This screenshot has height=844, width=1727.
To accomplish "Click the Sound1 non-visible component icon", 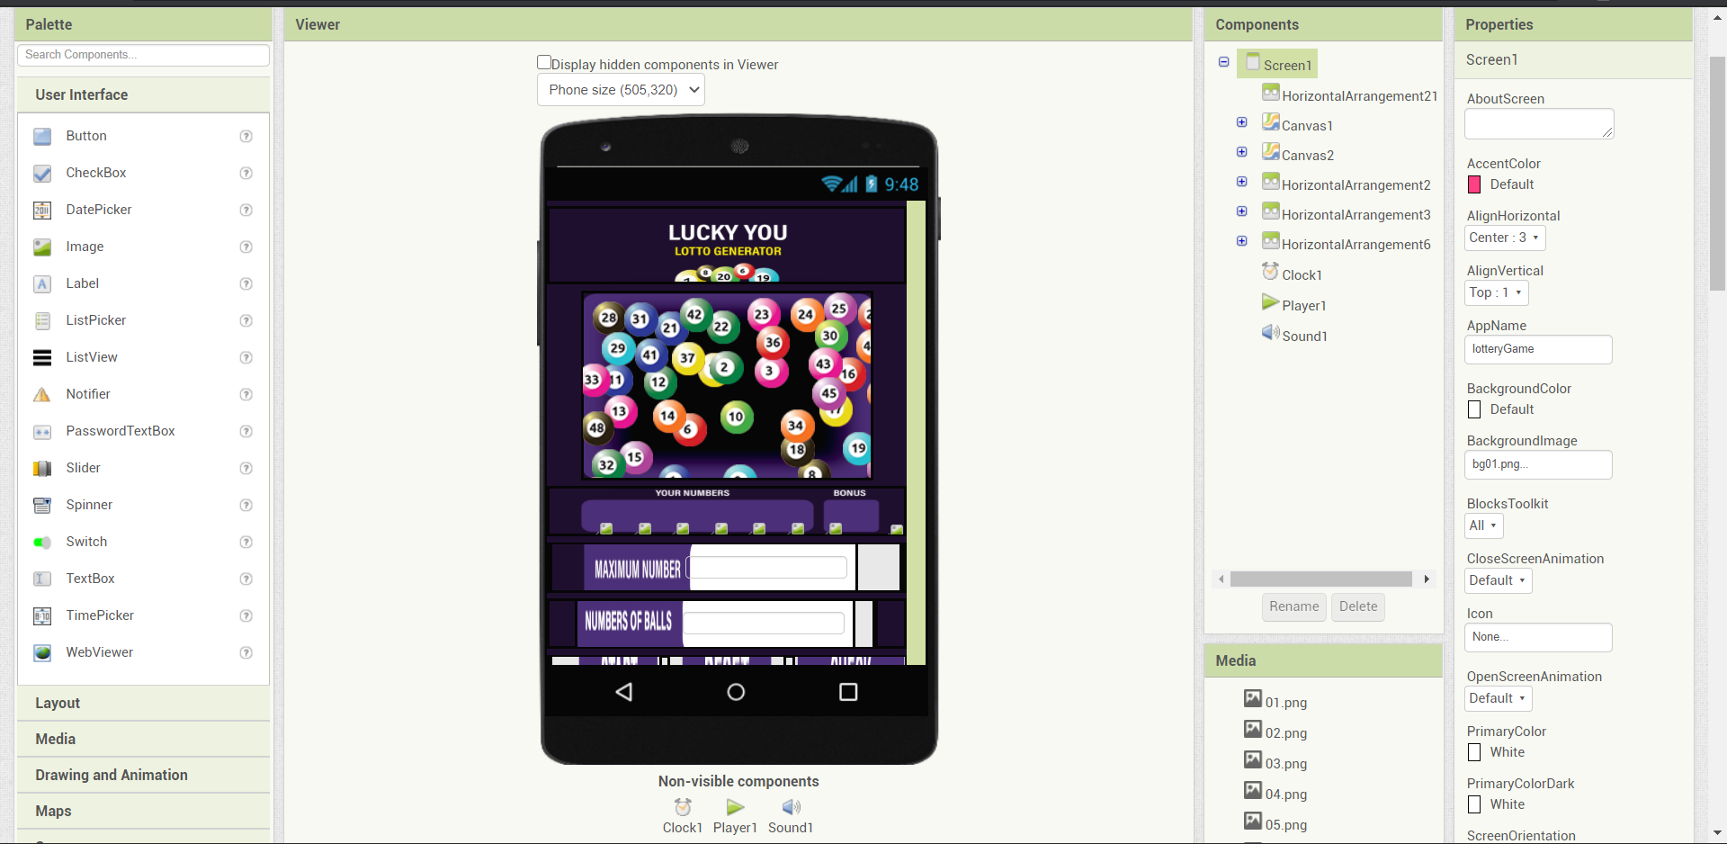I will pos(791,807).
